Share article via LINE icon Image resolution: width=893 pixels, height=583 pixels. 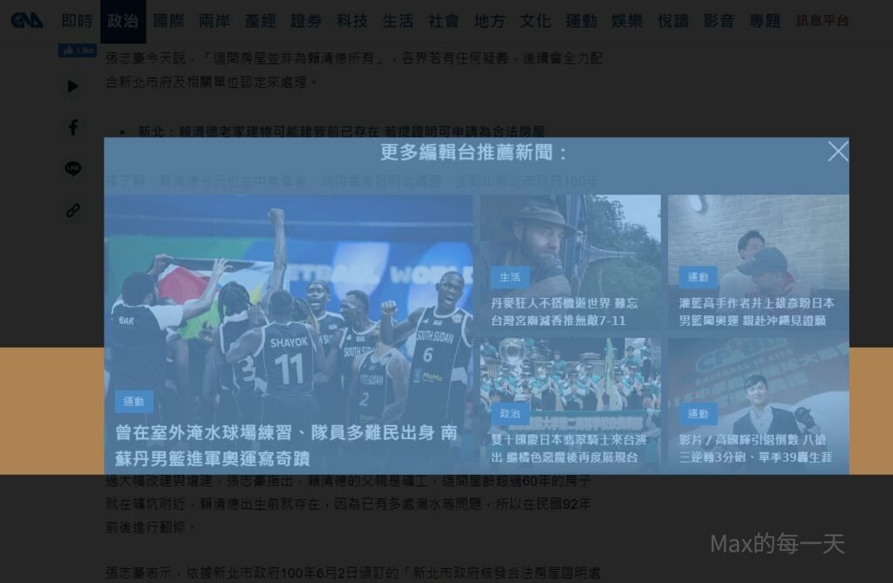pos(73,169)
